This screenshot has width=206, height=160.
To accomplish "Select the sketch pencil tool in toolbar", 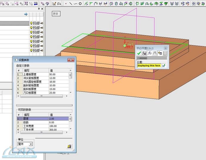I will tap(54, 4).
